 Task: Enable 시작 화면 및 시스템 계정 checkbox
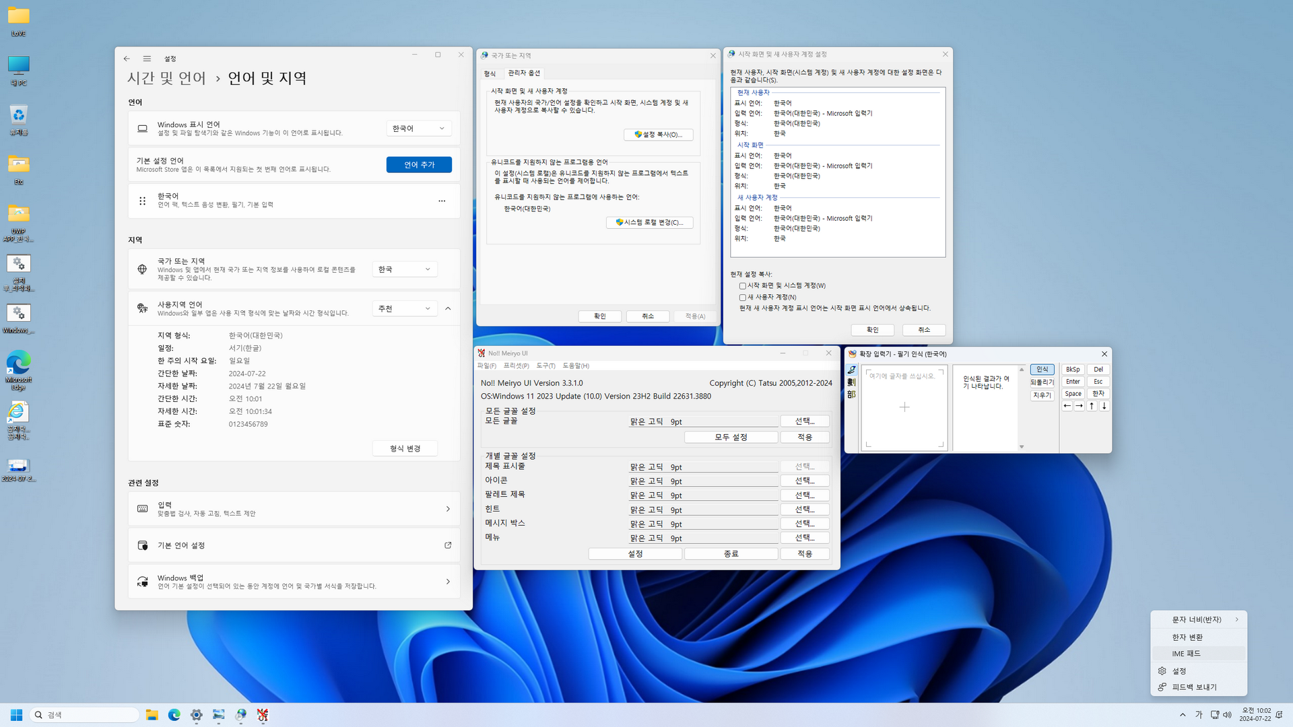(743, 286)
